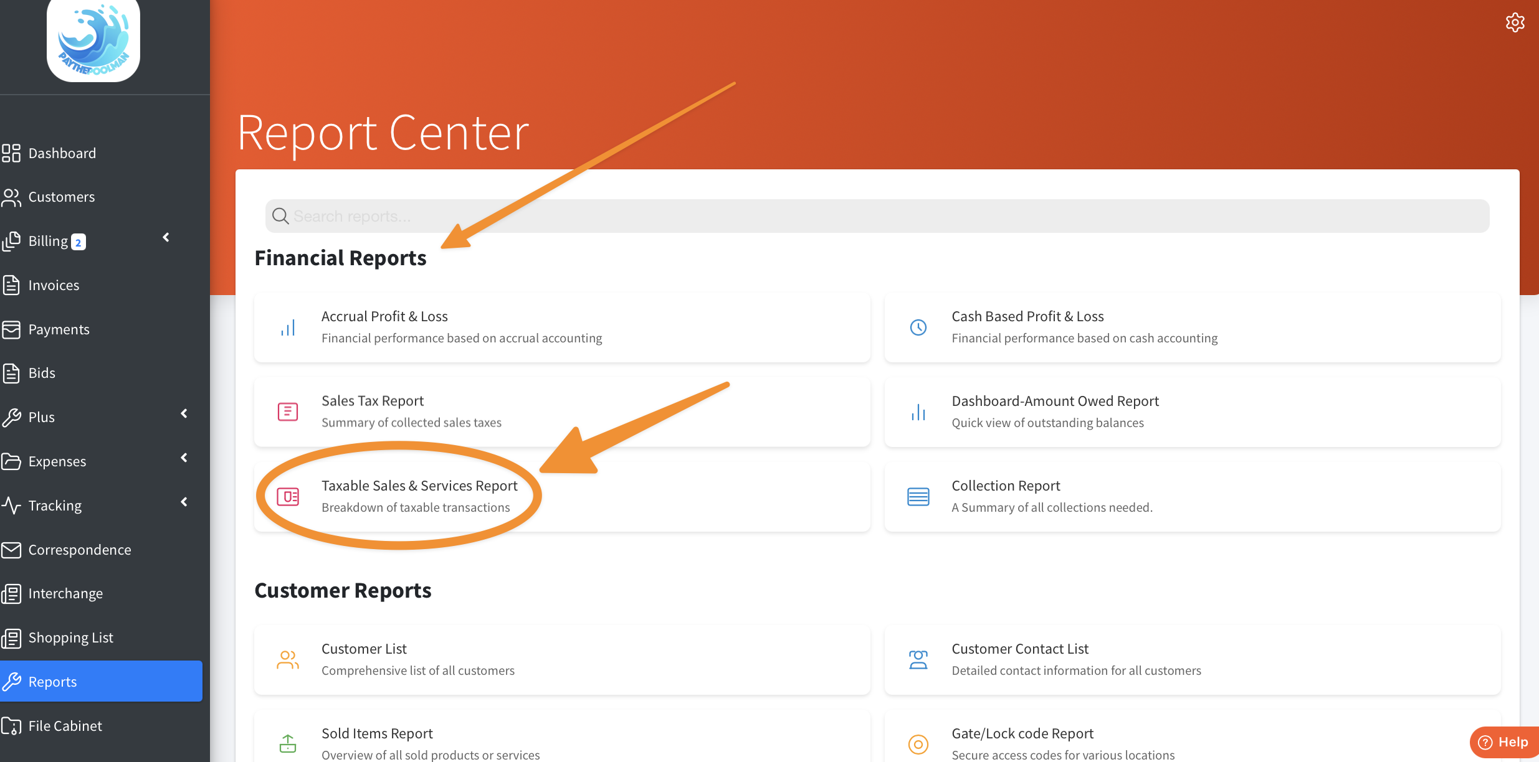This screenshot has height=762, width=1539.
Task: Expand the Expenses submenu arrow
Action: (x=184, y=458)
